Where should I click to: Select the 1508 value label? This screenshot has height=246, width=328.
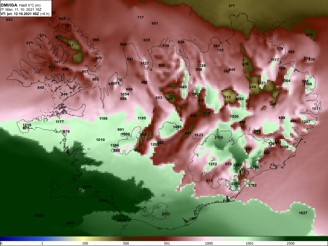point(126,134)
